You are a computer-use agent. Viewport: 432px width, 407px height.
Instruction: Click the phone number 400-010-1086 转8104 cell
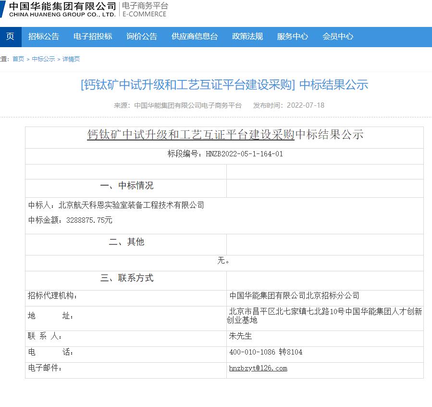point(265,352)
